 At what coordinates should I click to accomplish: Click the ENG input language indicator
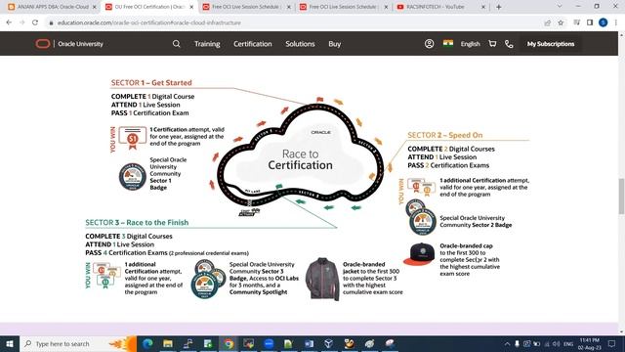(x=568, y=343)
